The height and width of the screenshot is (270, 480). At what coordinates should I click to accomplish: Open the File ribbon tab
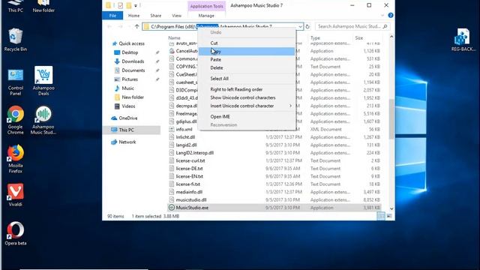(112, 16)
